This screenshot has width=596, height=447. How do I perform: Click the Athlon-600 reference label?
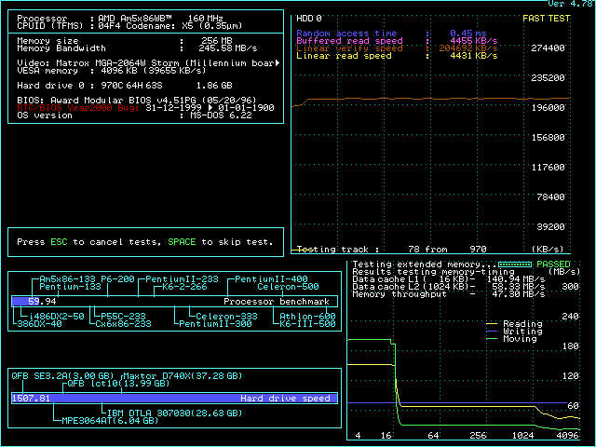[307, 317]
